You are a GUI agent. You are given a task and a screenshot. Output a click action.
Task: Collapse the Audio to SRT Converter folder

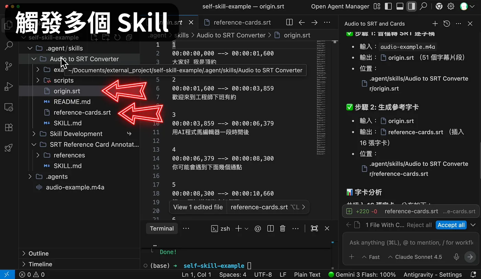tap(34, 59)
